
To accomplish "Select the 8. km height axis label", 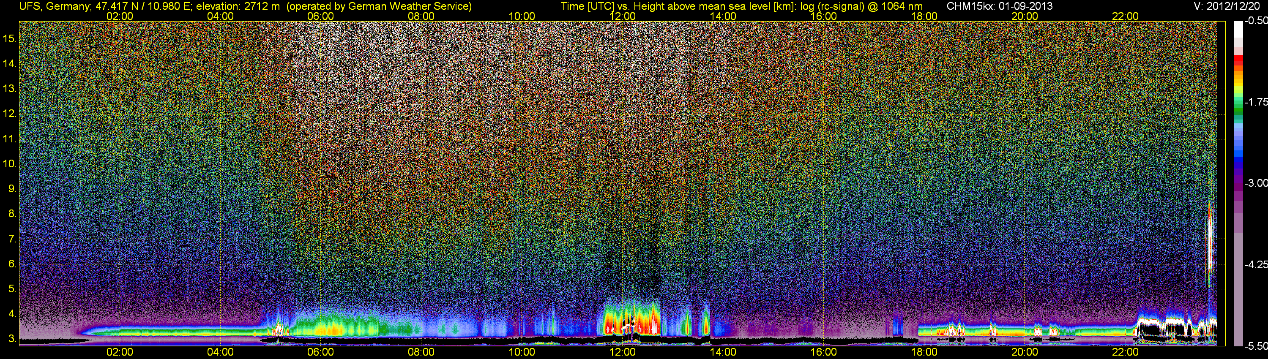I will 12,213.
